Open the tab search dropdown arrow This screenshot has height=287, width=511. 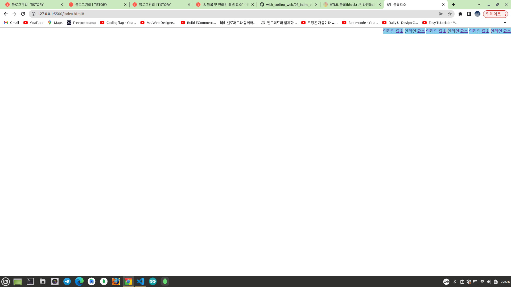(479, 5)
